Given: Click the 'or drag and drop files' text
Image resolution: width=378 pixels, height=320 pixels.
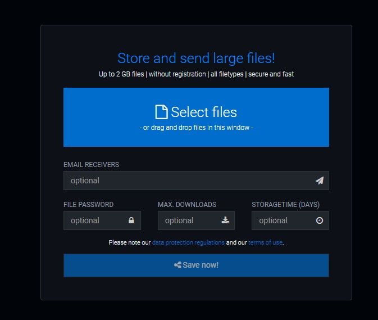Looking at the screenshot, I should point(196,128).
